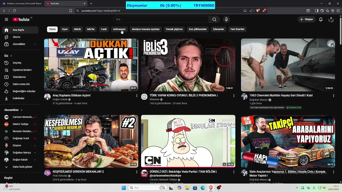342x192 pixels.
Task: Open Cartoon Network subscription in sidebar
Action: tap(20, 117)
